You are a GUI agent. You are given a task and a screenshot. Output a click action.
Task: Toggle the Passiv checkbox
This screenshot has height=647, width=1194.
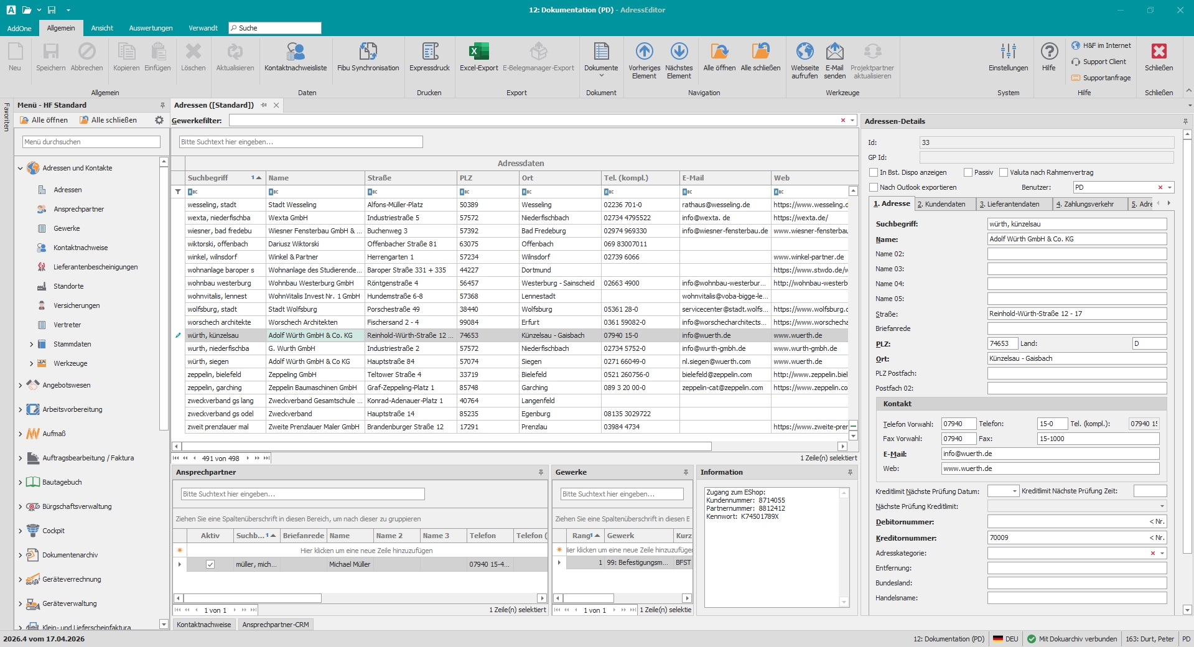pos(968,172)
